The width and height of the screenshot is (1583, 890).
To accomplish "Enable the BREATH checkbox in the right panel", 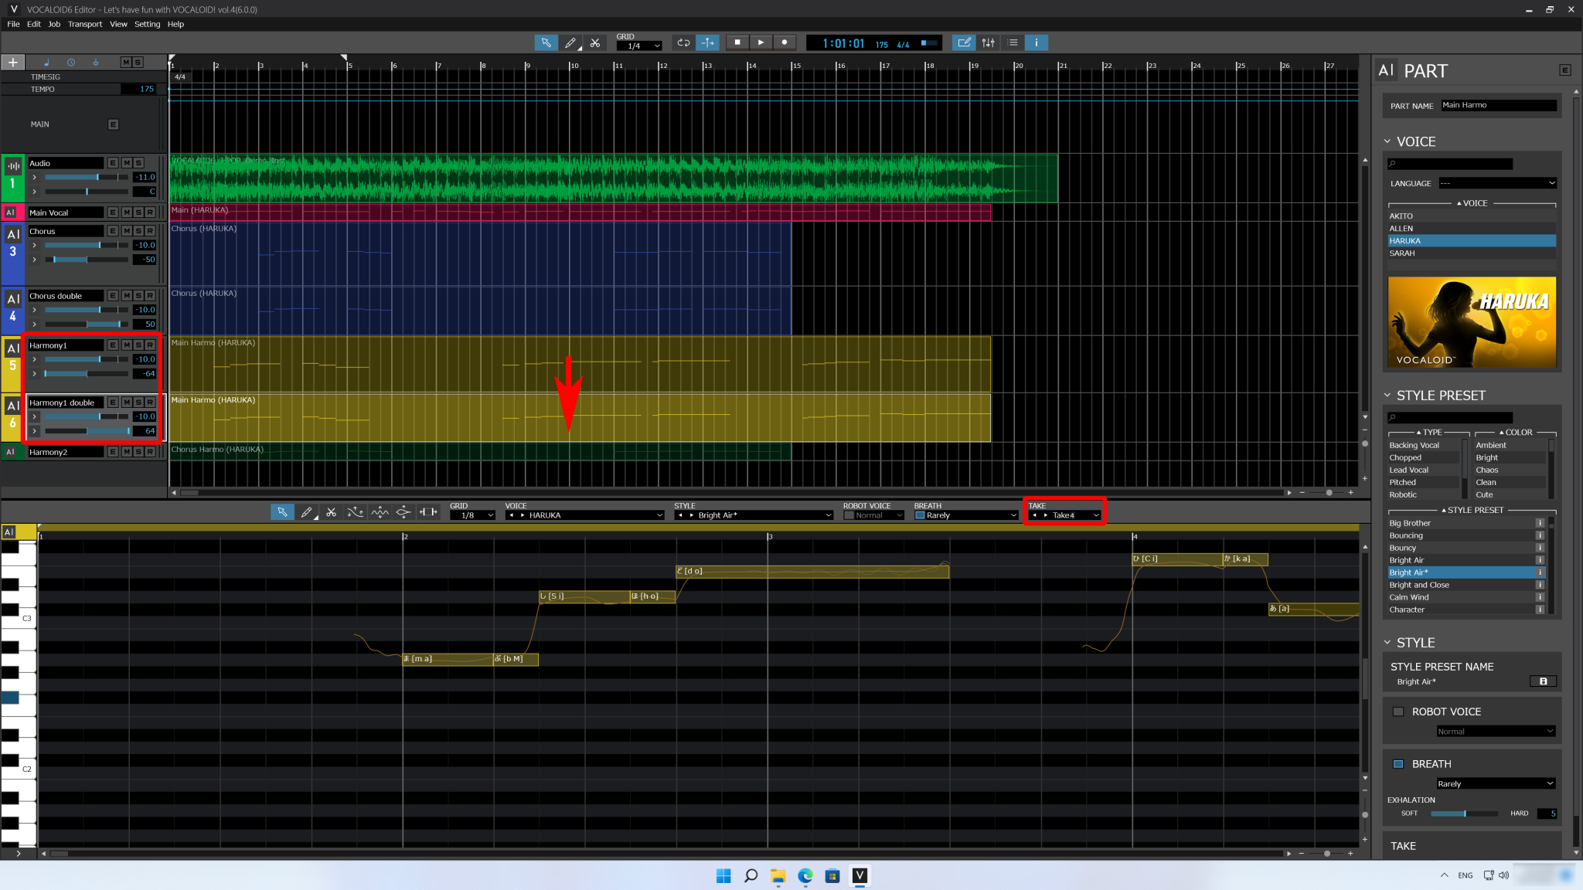I will (1399, 763).
